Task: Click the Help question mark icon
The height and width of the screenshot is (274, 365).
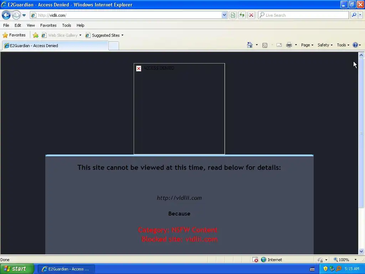Action: [355, 45]
